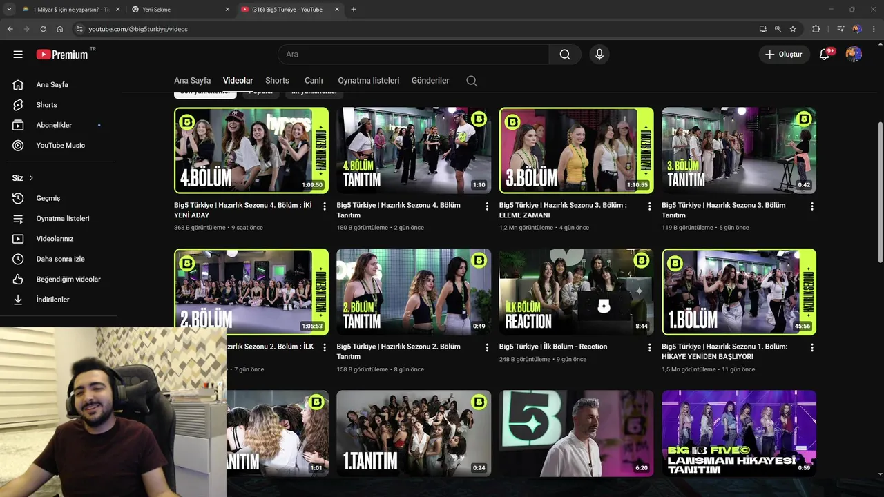Switch to channel Oynatma listeleri tab
The height and width of the screenshot is (497, 884).
coord(368,81)
